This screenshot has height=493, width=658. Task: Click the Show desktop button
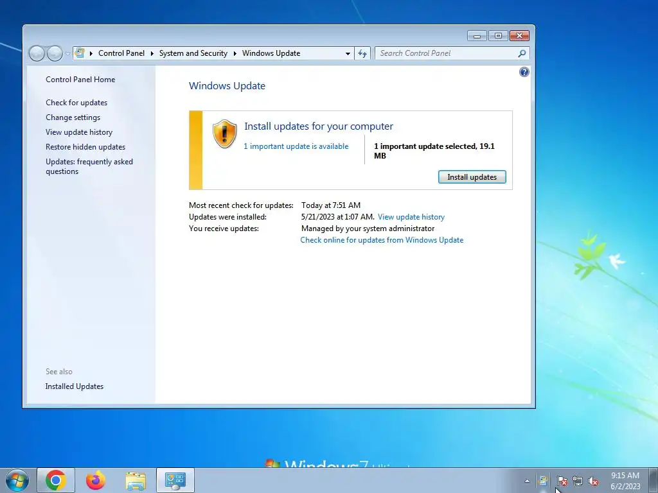pyautogui.click(x=654, y=480)
